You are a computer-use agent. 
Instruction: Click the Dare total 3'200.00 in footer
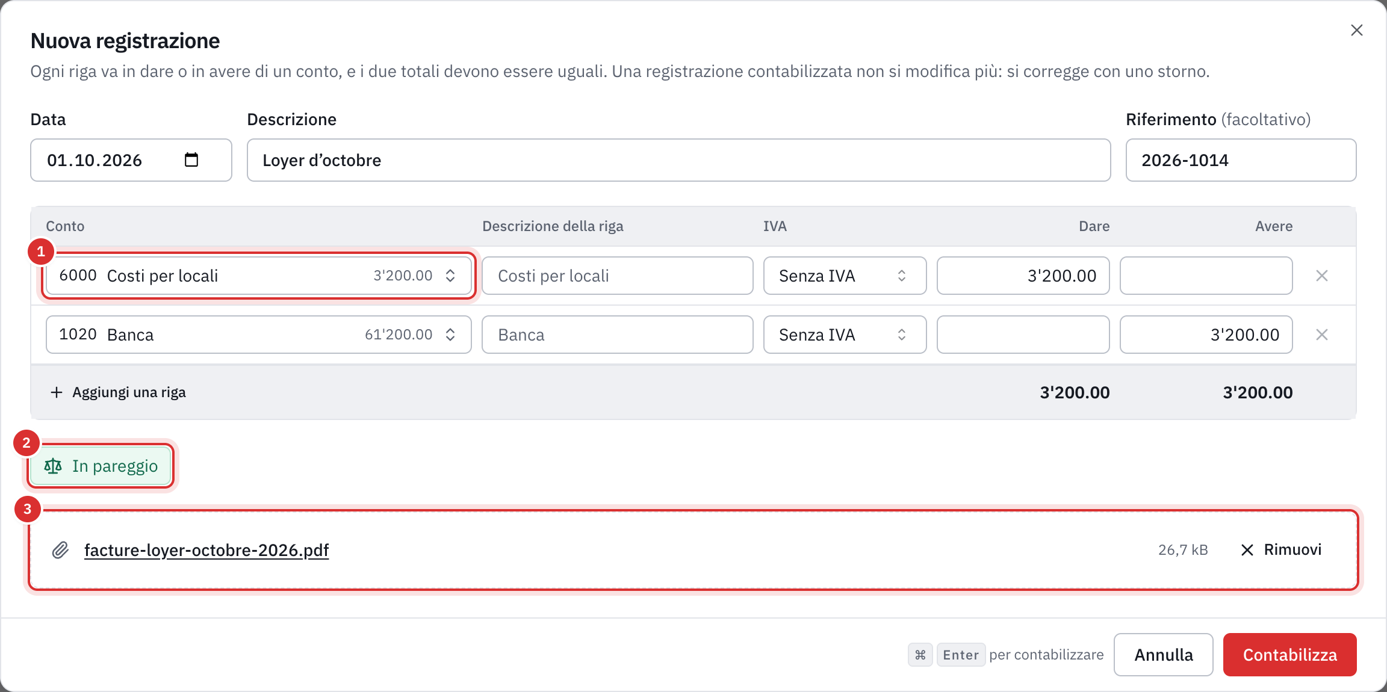[x=1075, y=392]
